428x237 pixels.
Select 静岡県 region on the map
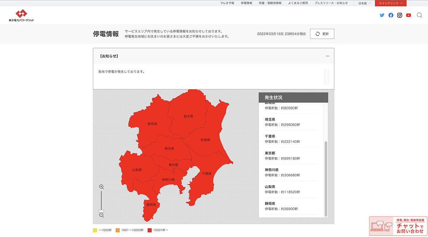151,205
